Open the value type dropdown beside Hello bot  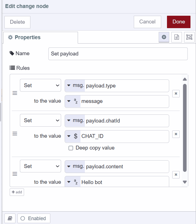[69, 182]
